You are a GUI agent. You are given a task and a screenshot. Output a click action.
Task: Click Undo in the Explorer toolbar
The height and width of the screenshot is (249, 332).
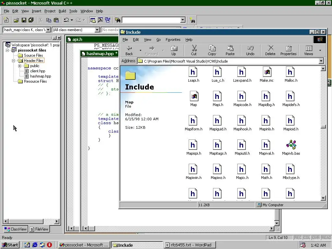pos(250,50)
